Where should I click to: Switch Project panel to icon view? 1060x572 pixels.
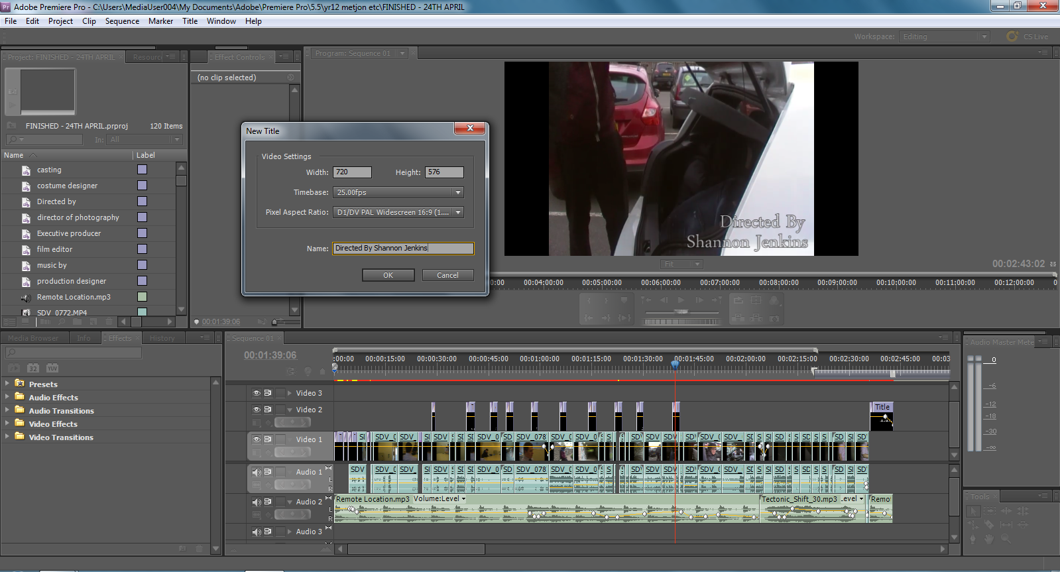point(25,321)
